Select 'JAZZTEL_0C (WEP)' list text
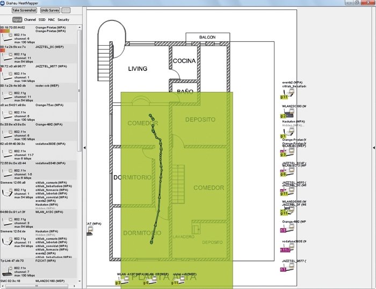The image size is (376, 289). click(x=49, y=47)
